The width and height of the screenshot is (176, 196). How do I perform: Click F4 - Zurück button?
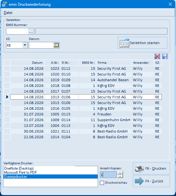point(151,181)
